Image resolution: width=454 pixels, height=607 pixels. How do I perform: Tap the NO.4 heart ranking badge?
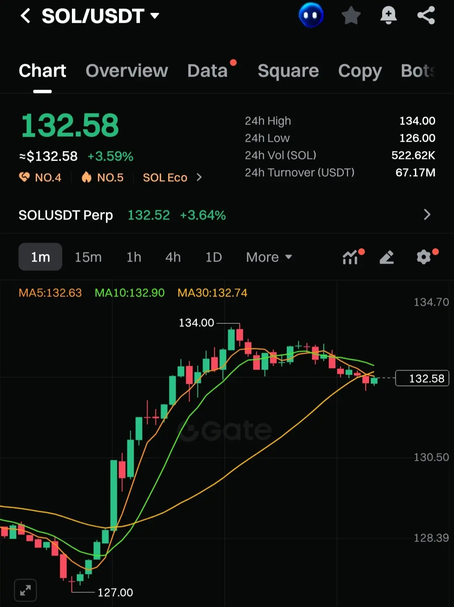pos(40,177)
